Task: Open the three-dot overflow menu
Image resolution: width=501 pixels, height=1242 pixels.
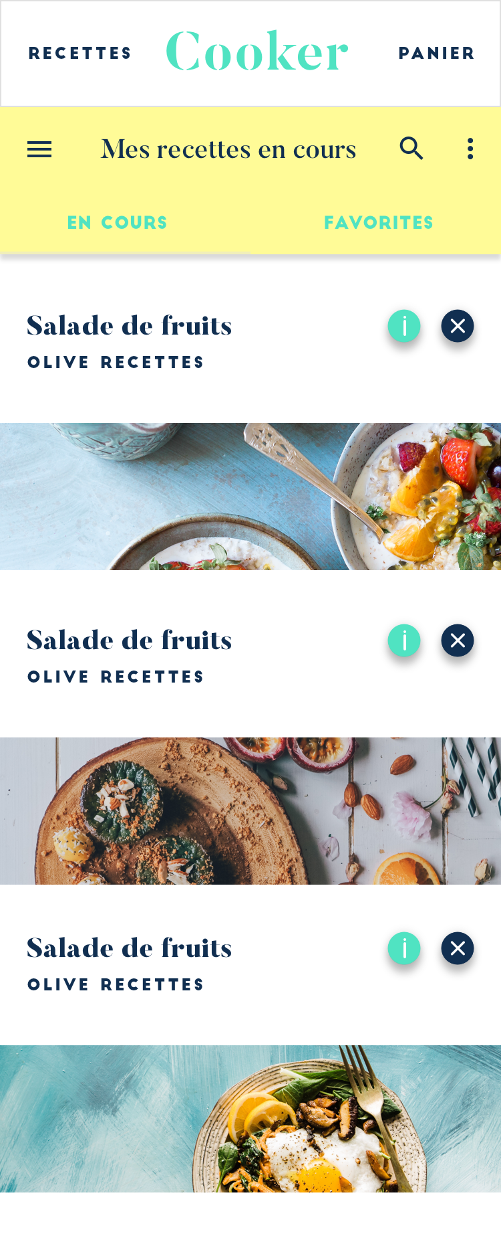Action: tap(470, 149)
